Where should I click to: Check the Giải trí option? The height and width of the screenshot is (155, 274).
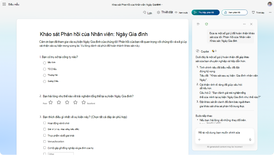pyautogui.click(x=45, y=129)
